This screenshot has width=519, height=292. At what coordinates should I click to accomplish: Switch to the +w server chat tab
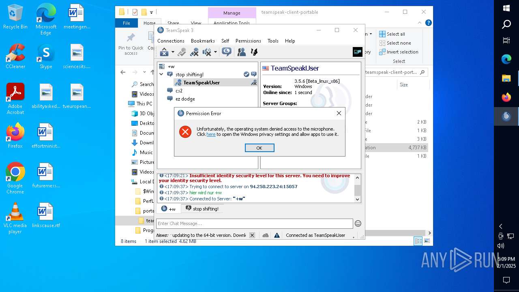tap(169, 209)
